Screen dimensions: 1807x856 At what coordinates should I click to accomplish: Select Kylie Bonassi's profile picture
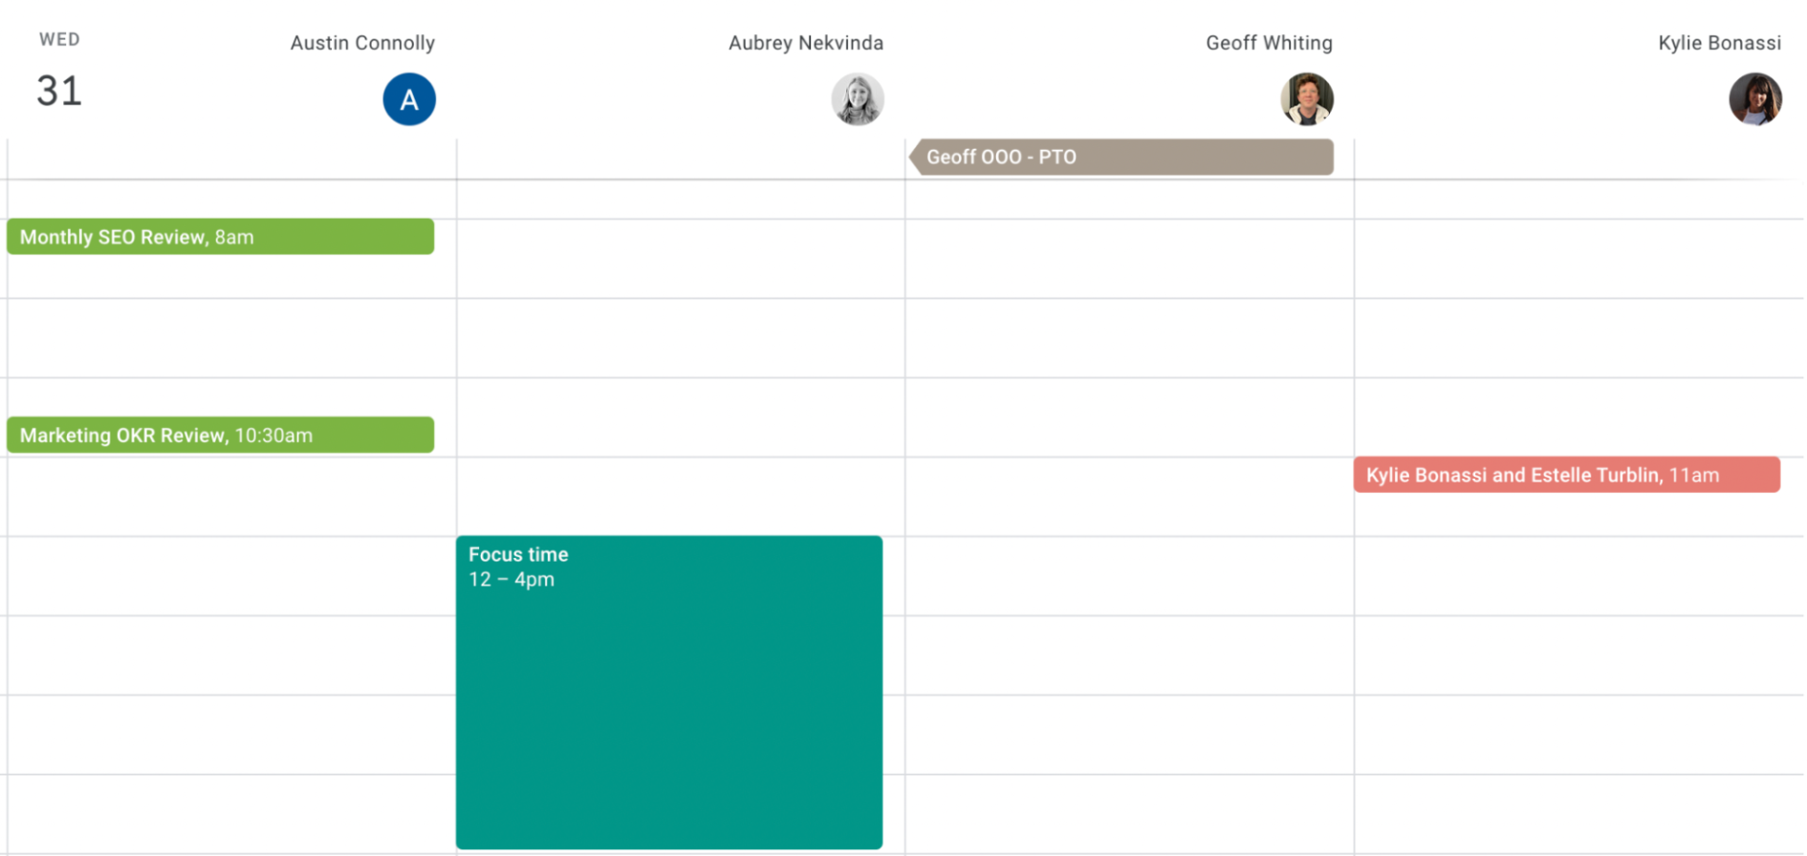click(x=1754, y=99)
